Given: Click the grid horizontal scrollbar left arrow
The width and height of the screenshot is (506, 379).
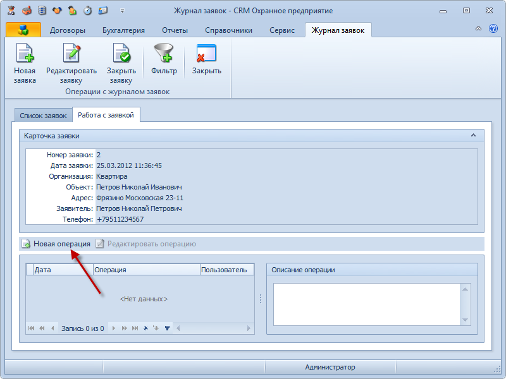Looking at the screenshot, I should coord(178,328).
